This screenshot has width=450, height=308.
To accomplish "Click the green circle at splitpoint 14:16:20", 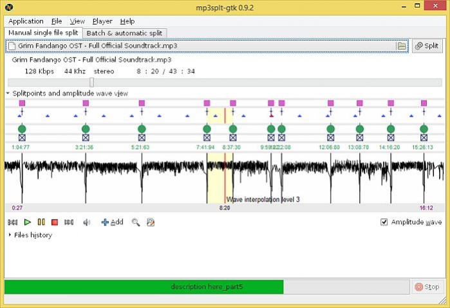I will (x=391, y=129).
